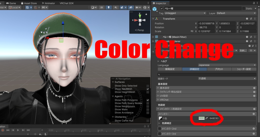Image resolution: width=260 pixels, height=137 pixels.
Task: Switch to the Game tab
Action: [11, 3]
